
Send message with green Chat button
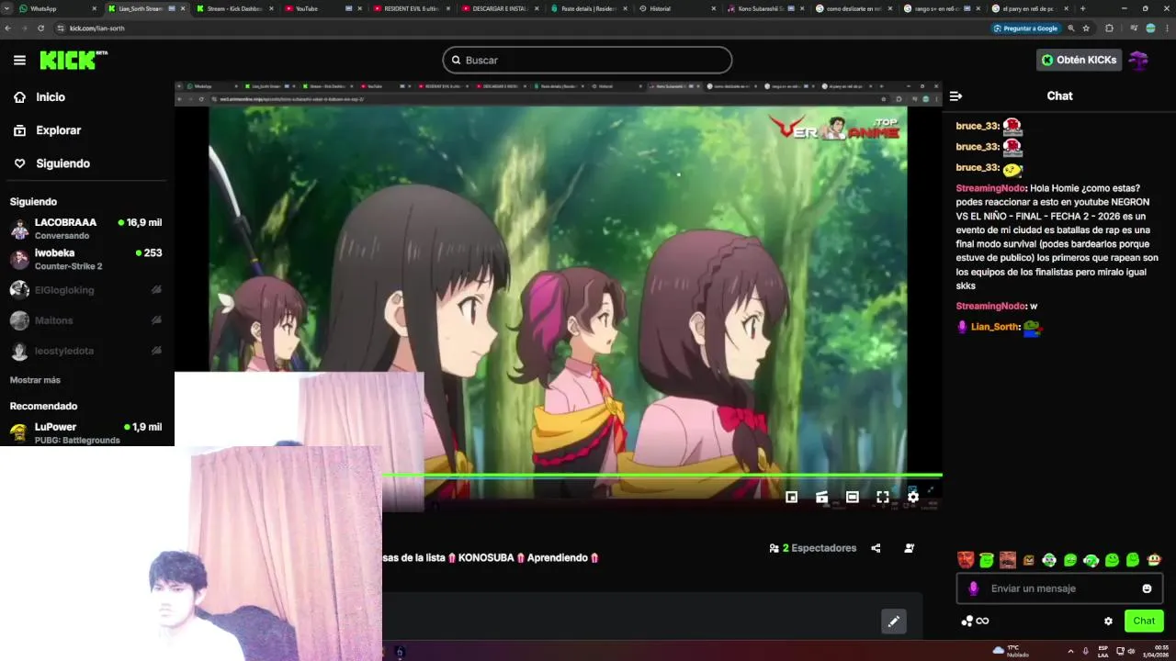[x=1144, y=622]
